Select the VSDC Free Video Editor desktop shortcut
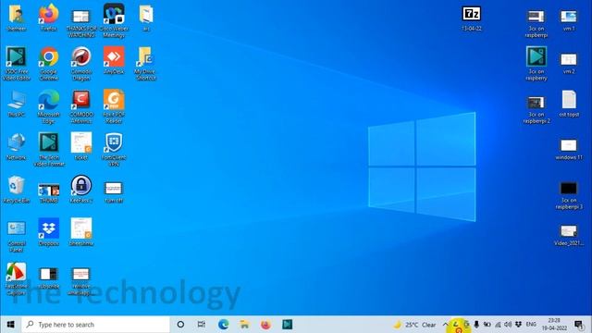Image resolution: width=592 pixels, height=333 pixels. [x=17, y=63]
